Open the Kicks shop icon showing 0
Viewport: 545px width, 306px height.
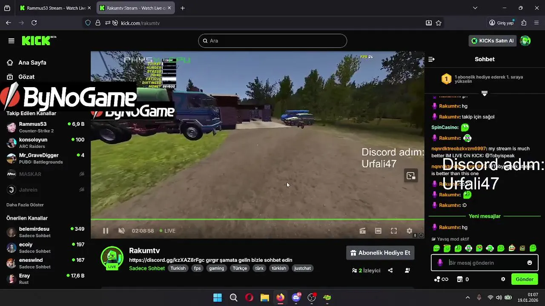[x=463, y=279]
